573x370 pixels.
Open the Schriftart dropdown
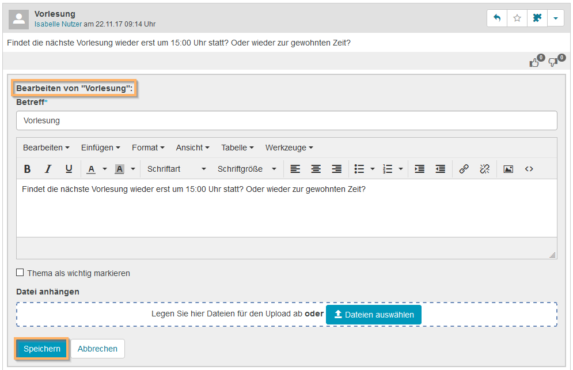(x=174, y=169)
